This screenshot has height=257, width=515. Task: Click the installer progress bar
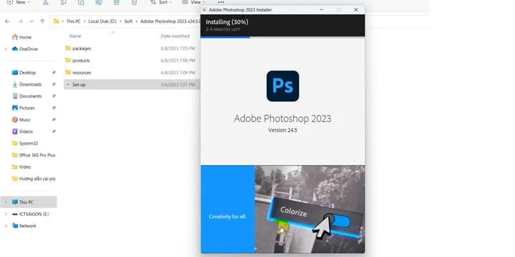click(283, 37)
